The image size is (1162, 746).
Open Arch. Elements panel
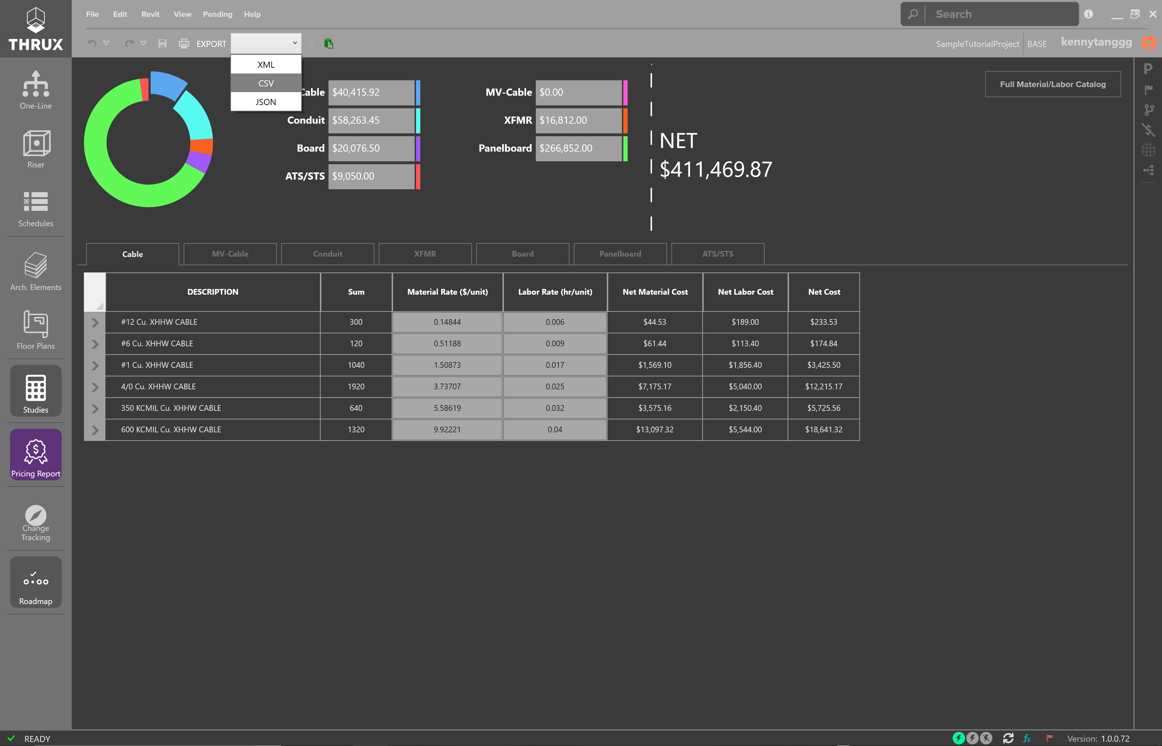(36, 271)
